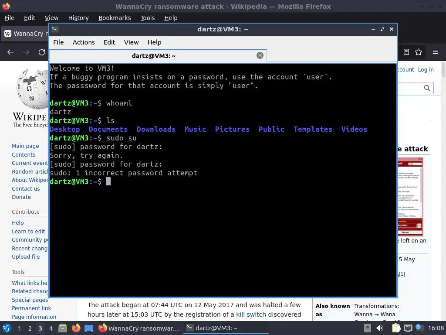Open the volume control tray icon
Viewport: 446px width, 335px height.
pos(380,328)
